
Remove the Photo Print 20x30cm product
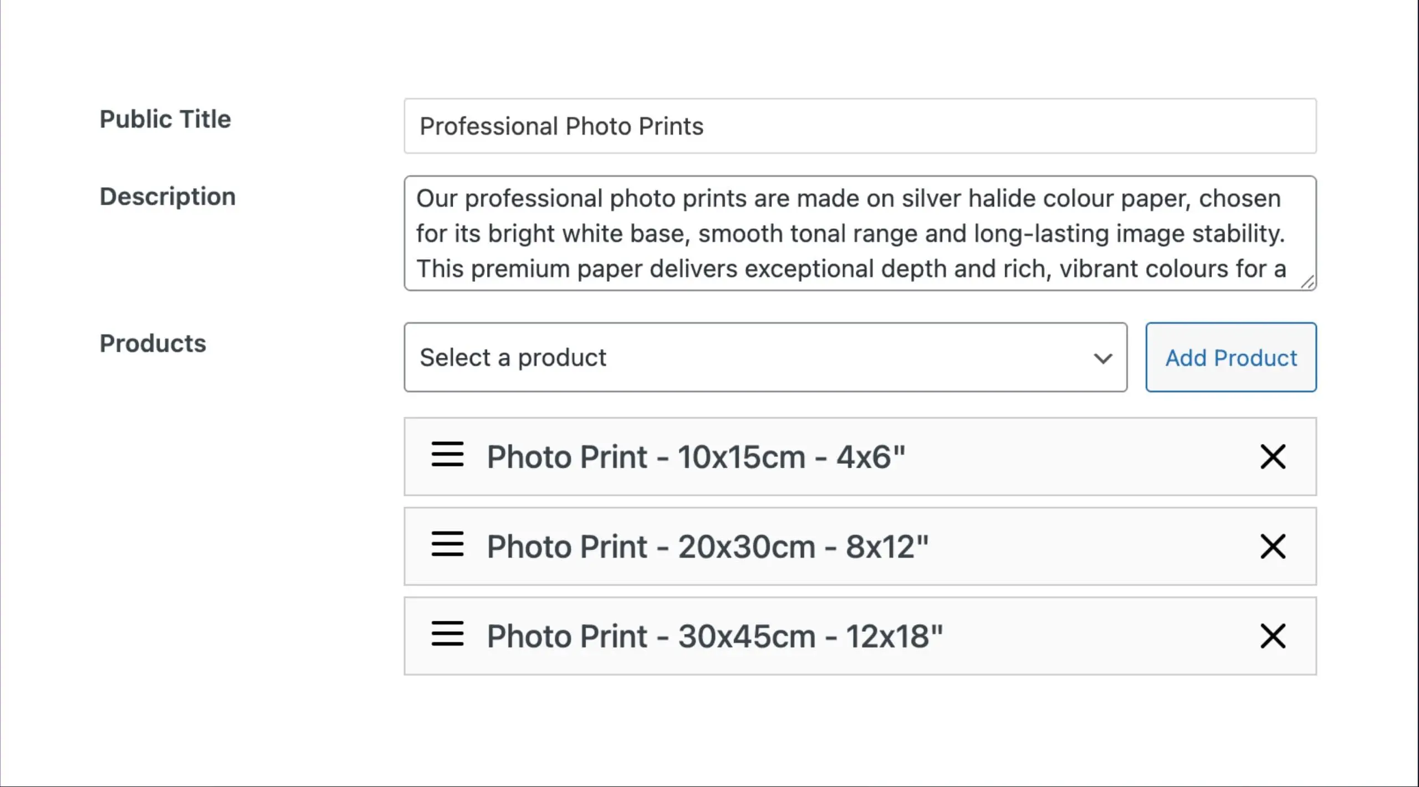pos(1273,546)
